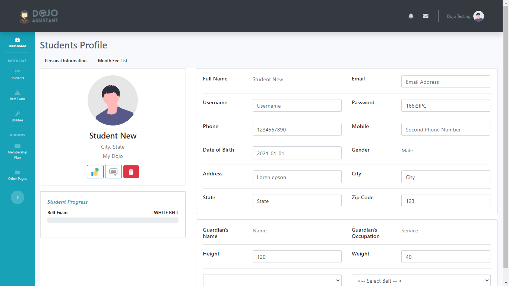Open Membership Plan in sidebar
The image size is (509, 286).
[x=18, y=151]
